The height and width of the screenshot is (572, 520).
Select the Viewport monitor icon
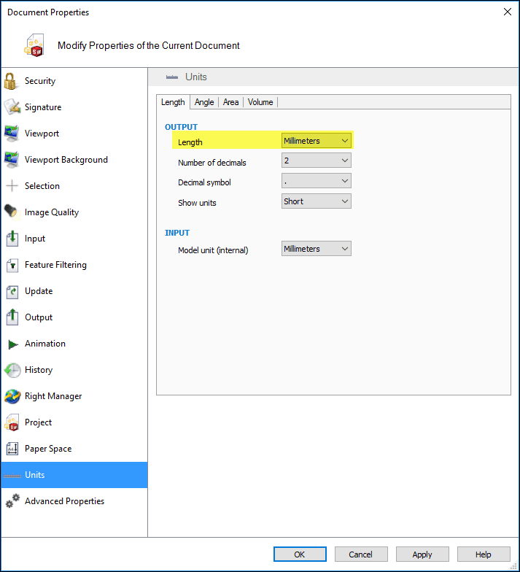tap(12, 134)
